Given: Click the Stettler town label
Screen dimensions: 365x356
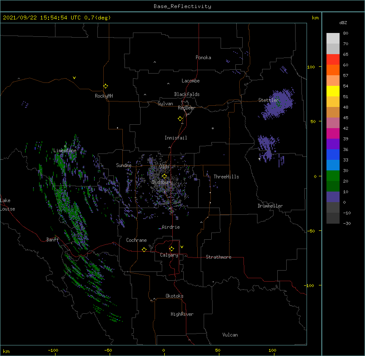Looking at the screenshot, I should (x=268, y=100).
